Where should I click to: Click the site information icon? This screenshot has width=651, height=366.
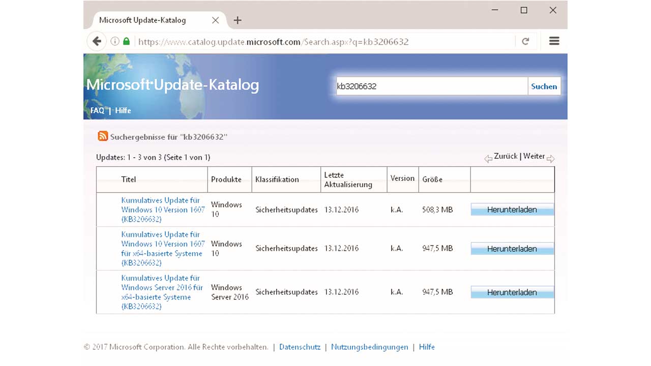coord(115,41)
